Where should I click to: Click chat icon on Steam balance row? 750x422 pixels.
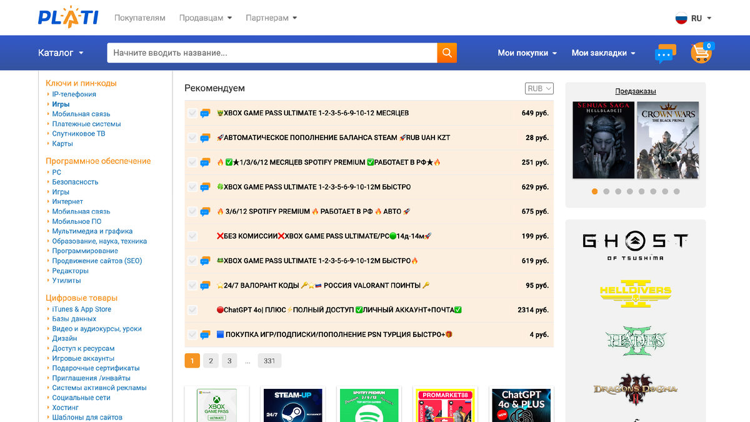pos(205,138)
